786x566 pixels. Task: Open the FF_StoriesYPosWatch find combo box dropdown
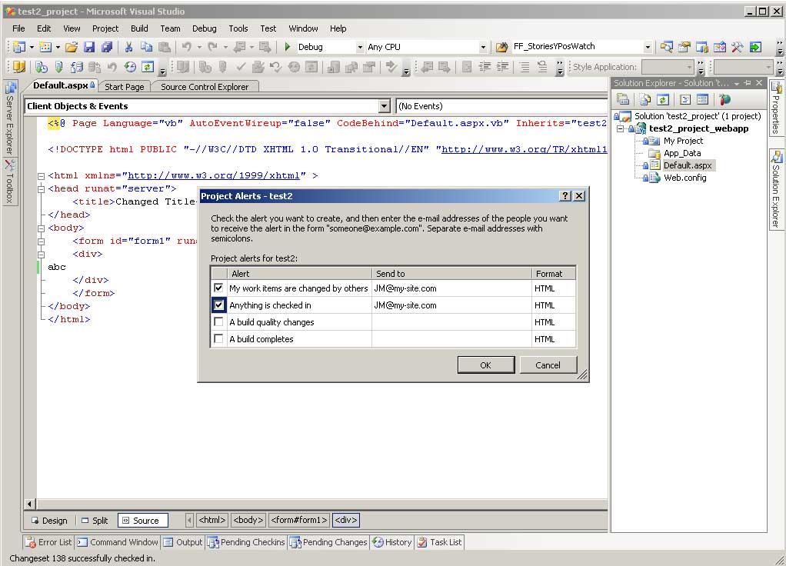click(x=648, y=47)
